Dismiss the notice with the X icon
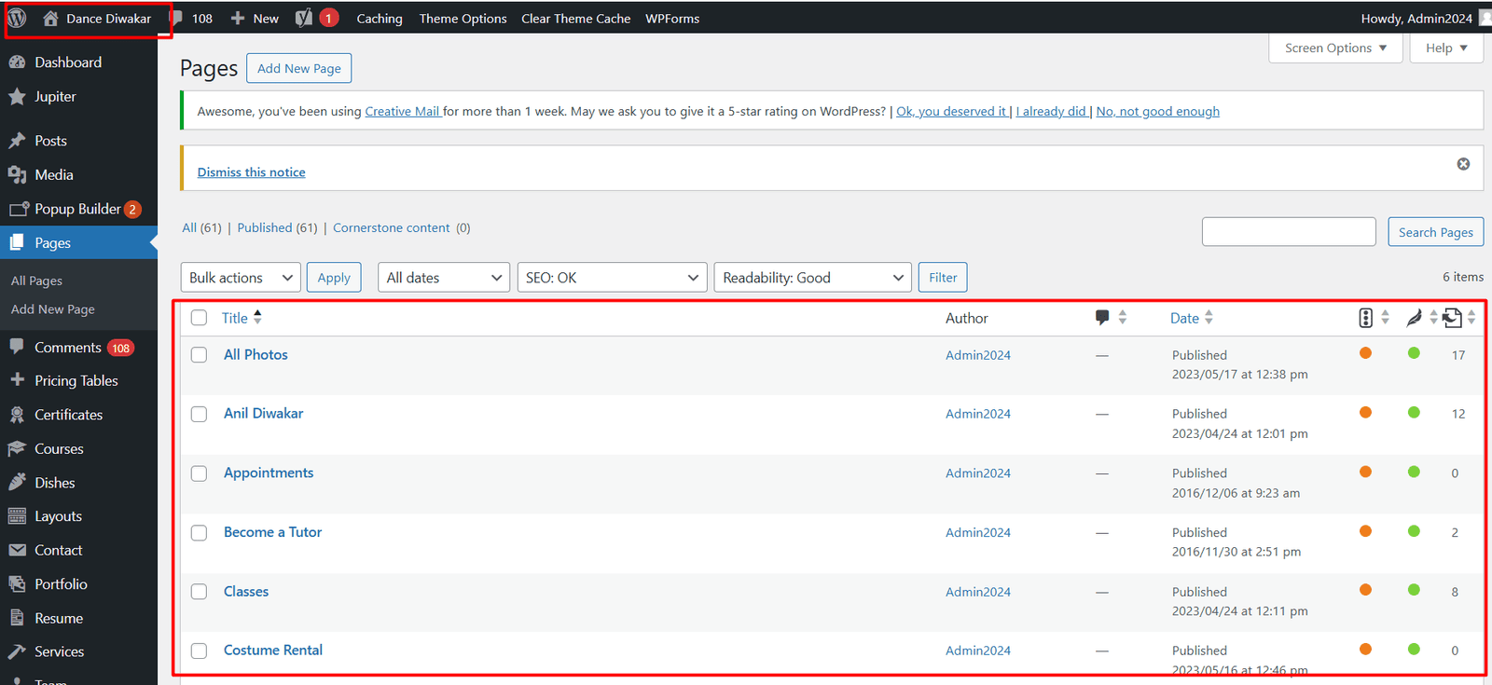Viewport: 1492px width, 685px height. point(1463,164)
